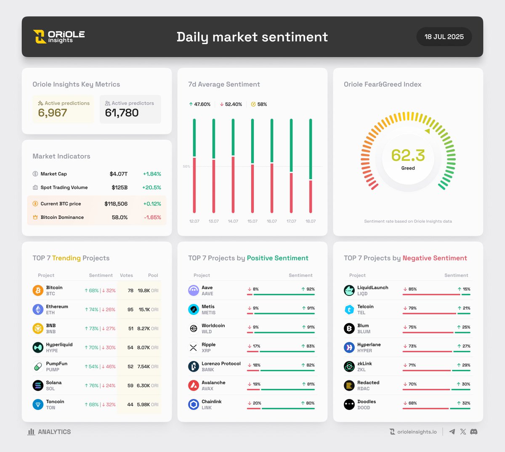
Task: Click the Analytics bar chart icon
Action: (31, 432)
